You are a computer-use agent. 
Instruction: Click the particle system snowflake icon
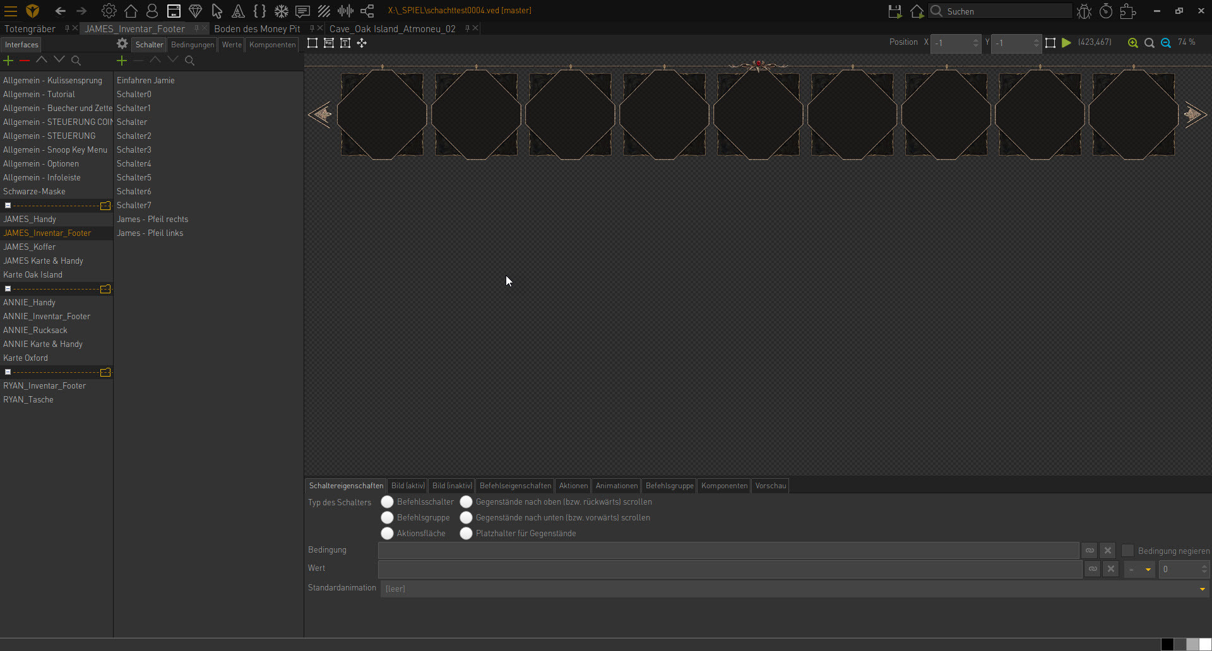[x=281, y=11]
